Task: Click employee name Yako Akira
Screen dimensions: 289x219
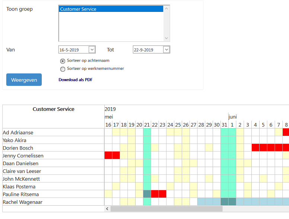Action: (15, 140)
